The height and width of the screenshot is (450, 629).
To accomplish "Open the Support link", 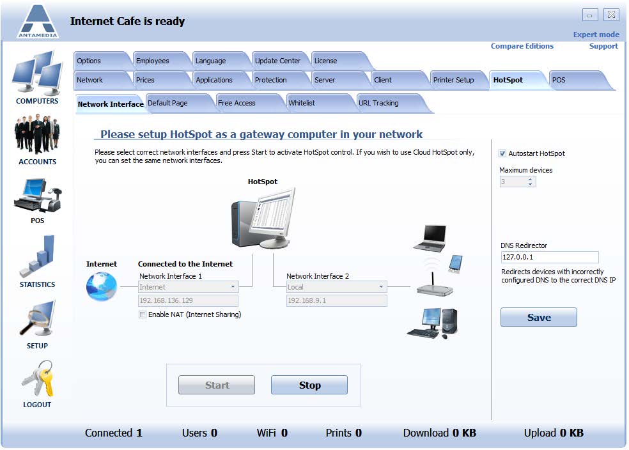I will (x=603, y=46).
